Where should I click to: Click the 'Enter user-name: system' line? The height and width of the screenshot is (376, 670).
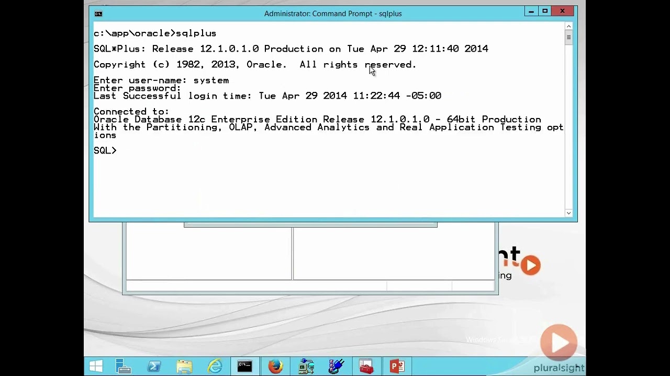[161, 80]
